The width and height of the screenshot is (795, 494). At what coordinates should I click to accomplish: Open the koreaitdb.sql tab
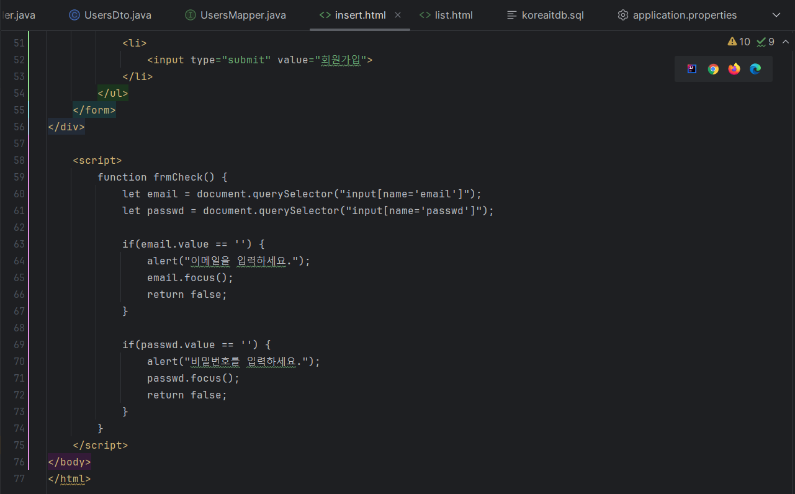(x=546, y=15)
